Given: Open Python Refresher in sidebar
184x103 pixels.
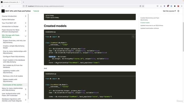Looking at the screenshot, I should [8, 19].
